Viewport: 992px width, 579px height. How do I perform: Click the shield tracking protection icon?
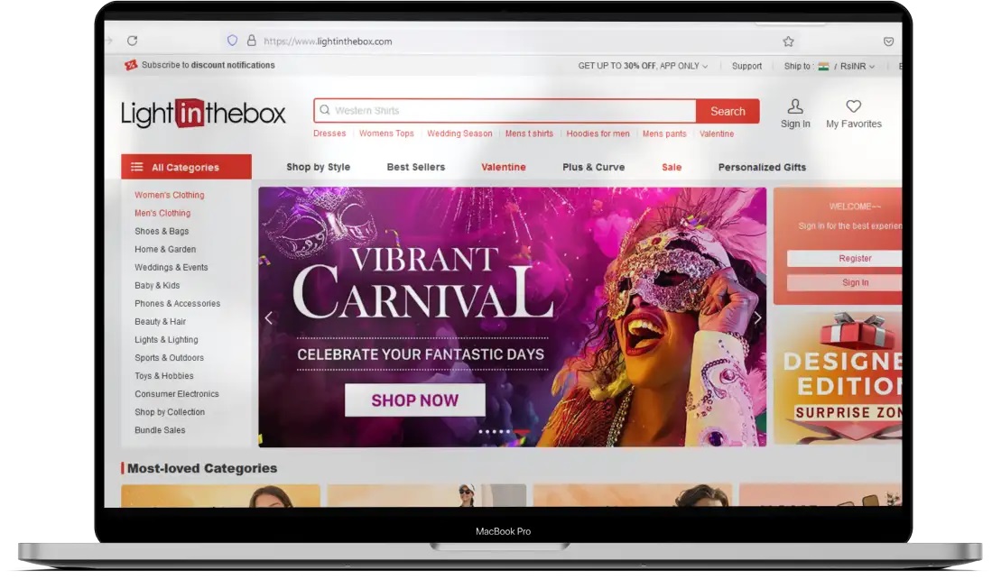click(x=232, y=41)
